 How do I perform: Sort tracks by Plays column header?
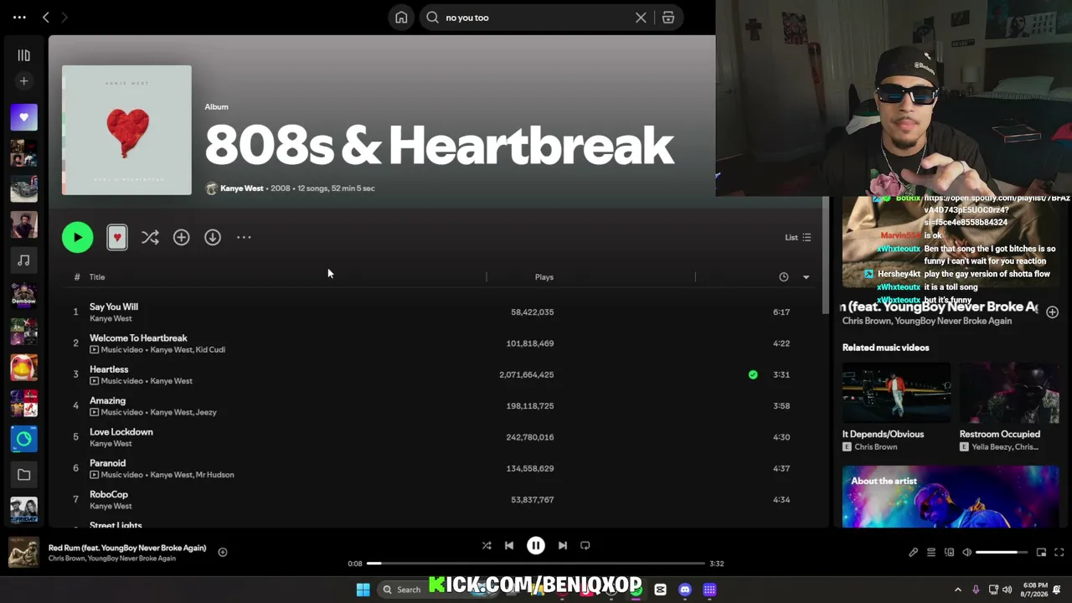pos(544,277)
